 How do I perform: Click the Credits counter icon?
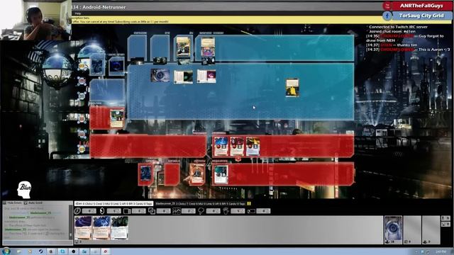[102, 211]
